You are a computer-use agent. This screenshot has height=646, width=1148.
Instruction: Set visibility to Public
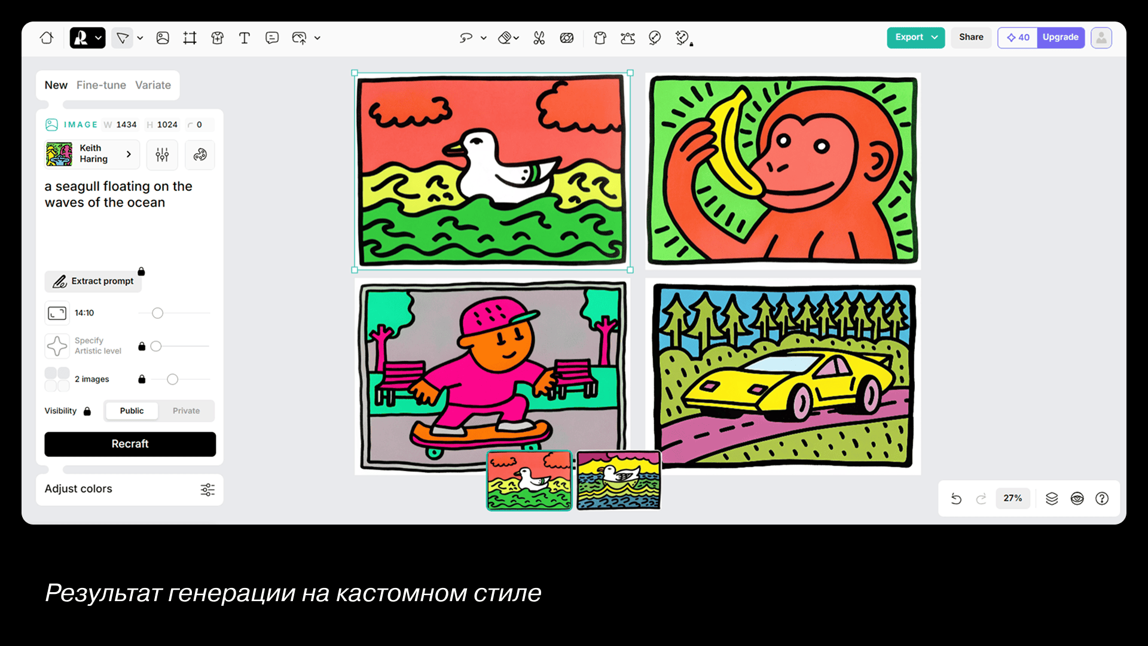click(x=132, y=411)
